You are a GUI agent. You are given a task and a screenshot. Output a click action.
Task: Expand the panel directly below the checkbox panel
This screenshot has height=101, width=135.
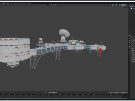(132, 52)
